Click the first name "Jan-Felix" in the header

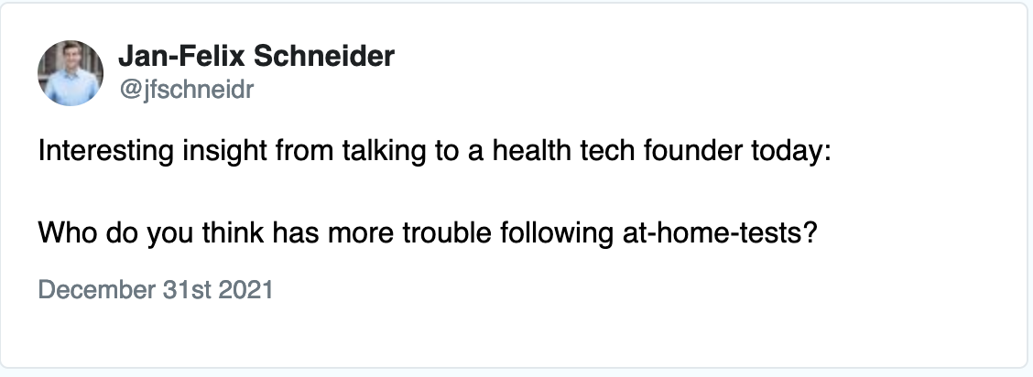click(x=182, y=56)
